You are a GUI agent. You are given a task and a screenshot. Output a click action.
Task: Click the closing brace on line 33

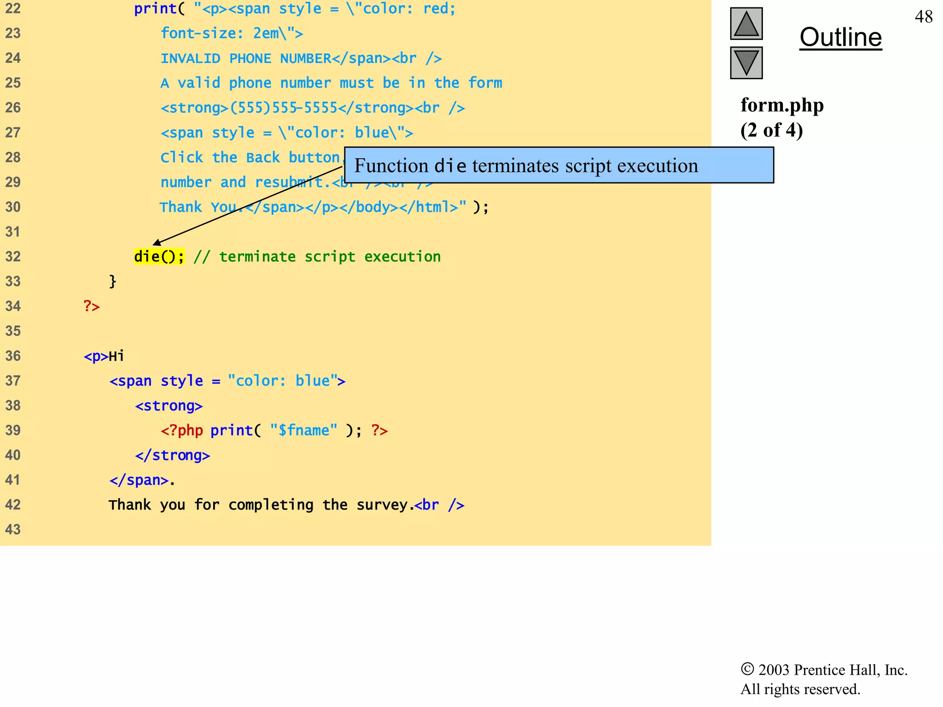[x=112, y=281]
